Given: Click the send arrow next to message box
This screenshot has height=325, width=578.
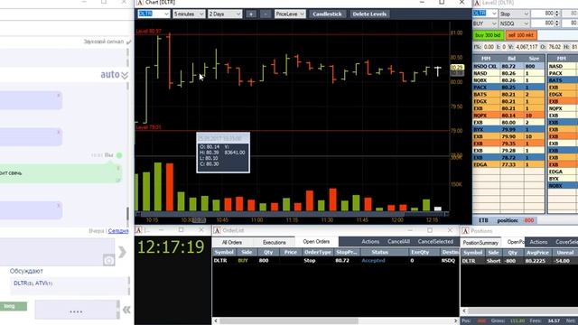Looking at the screenshot, I should pos(122,252).
